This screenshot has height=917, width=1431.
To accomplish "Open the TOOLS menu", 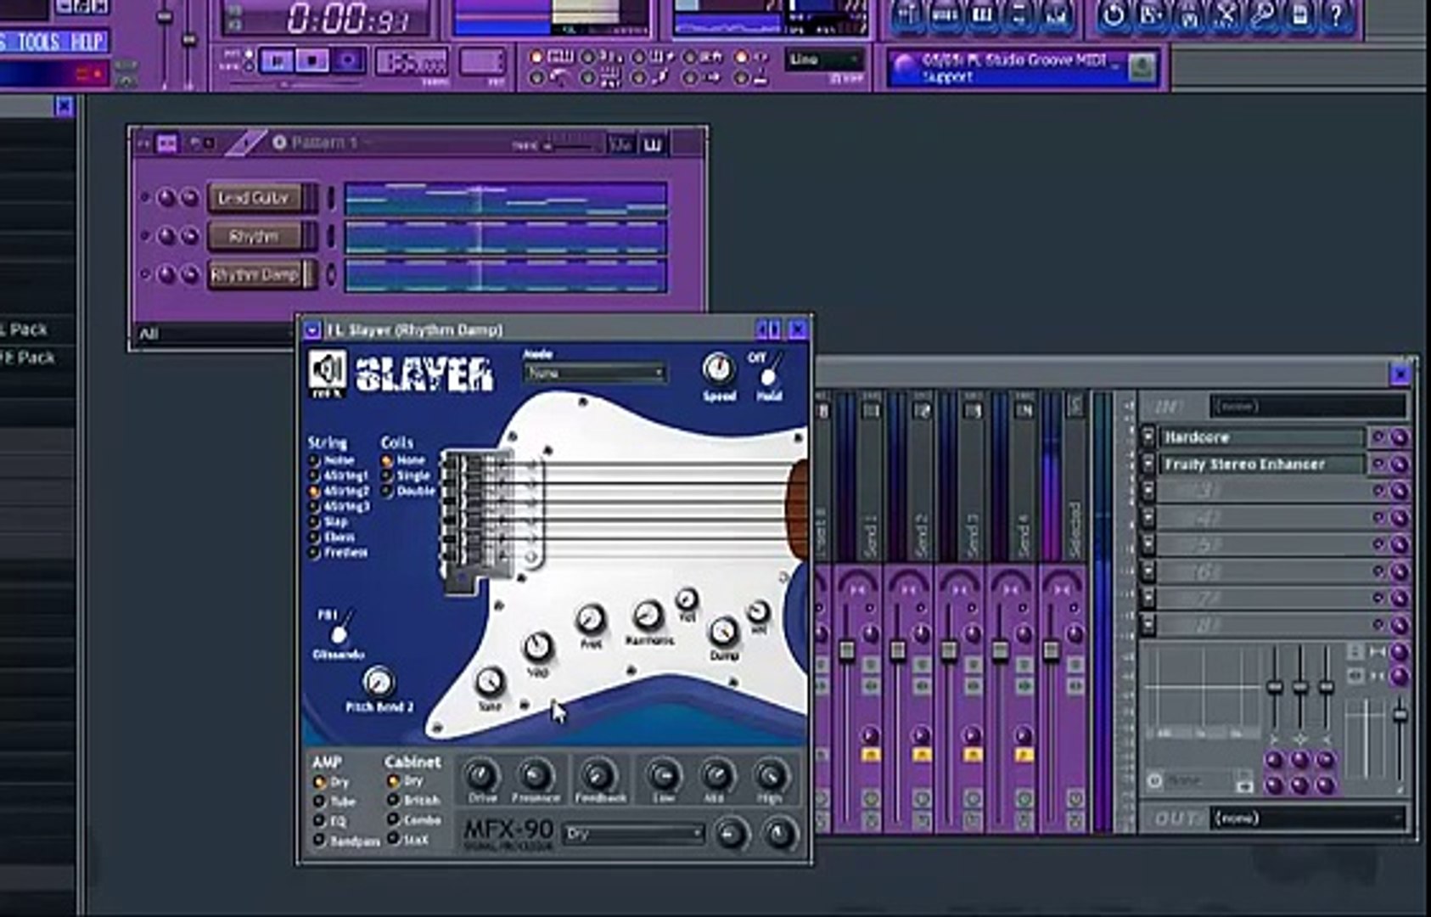I will (38, 42).
